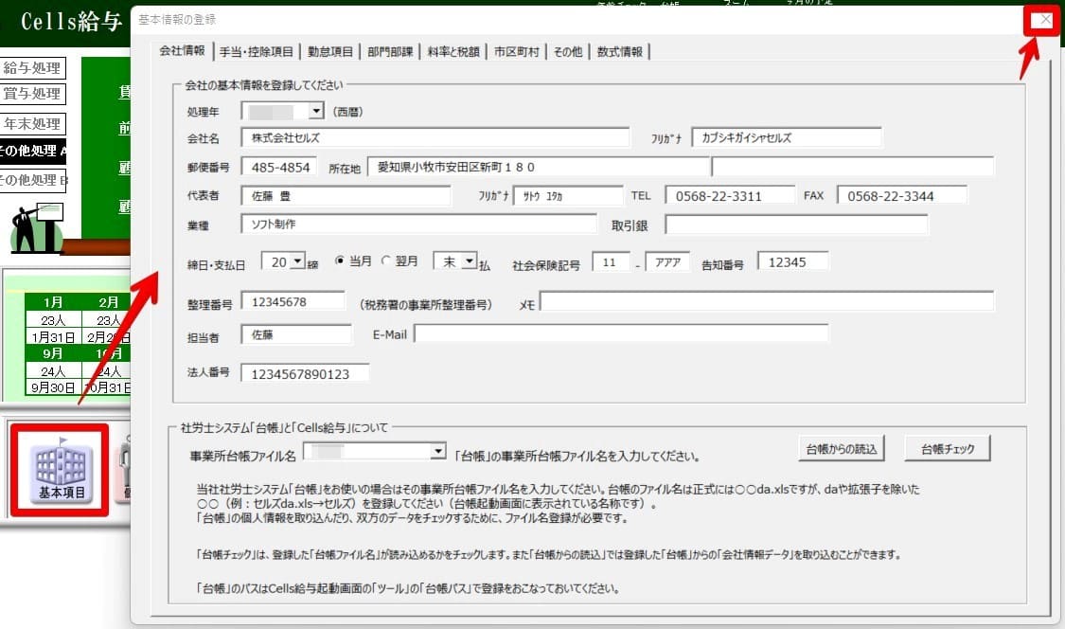Expand the 締日 dropdown showing 20

coord(297,261)
